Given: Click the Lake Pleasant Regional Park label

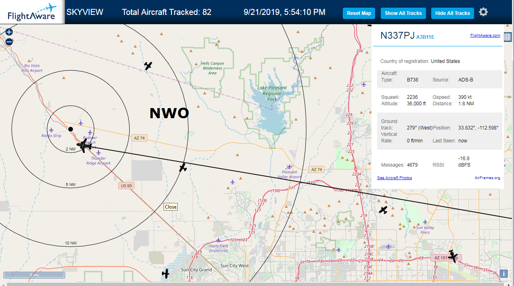Looking at the screenshot, I should 272,93.
